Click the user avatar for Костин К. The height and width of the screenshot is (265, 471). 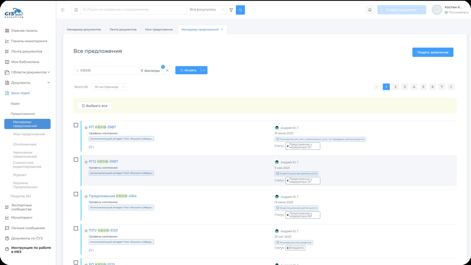pyautogui.click(x=437, y=10)
